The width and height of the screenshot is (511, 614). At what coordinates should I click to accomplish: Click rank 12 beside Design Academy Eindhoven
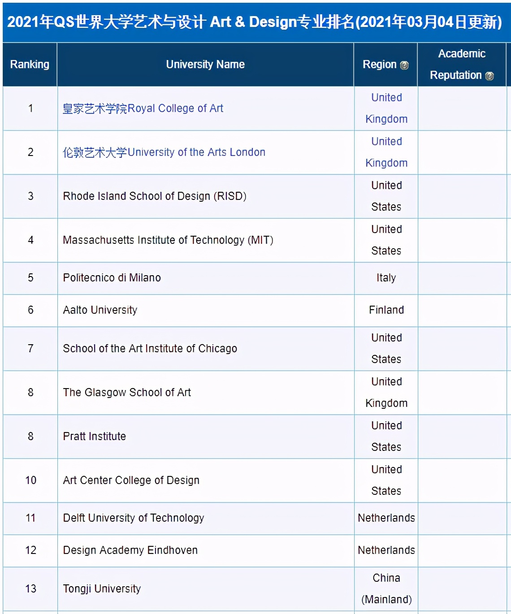pos(30,550)
